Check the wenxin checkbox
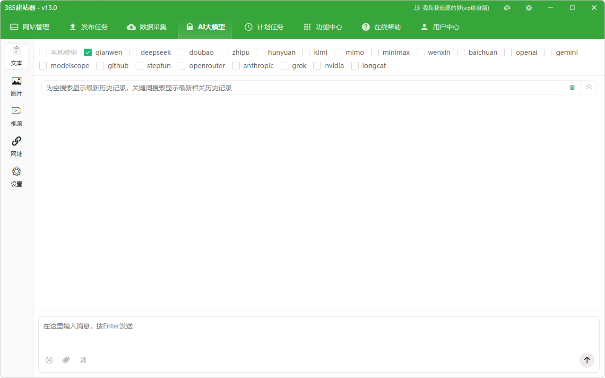Screen dimensions: 605x378 point(421,52)
